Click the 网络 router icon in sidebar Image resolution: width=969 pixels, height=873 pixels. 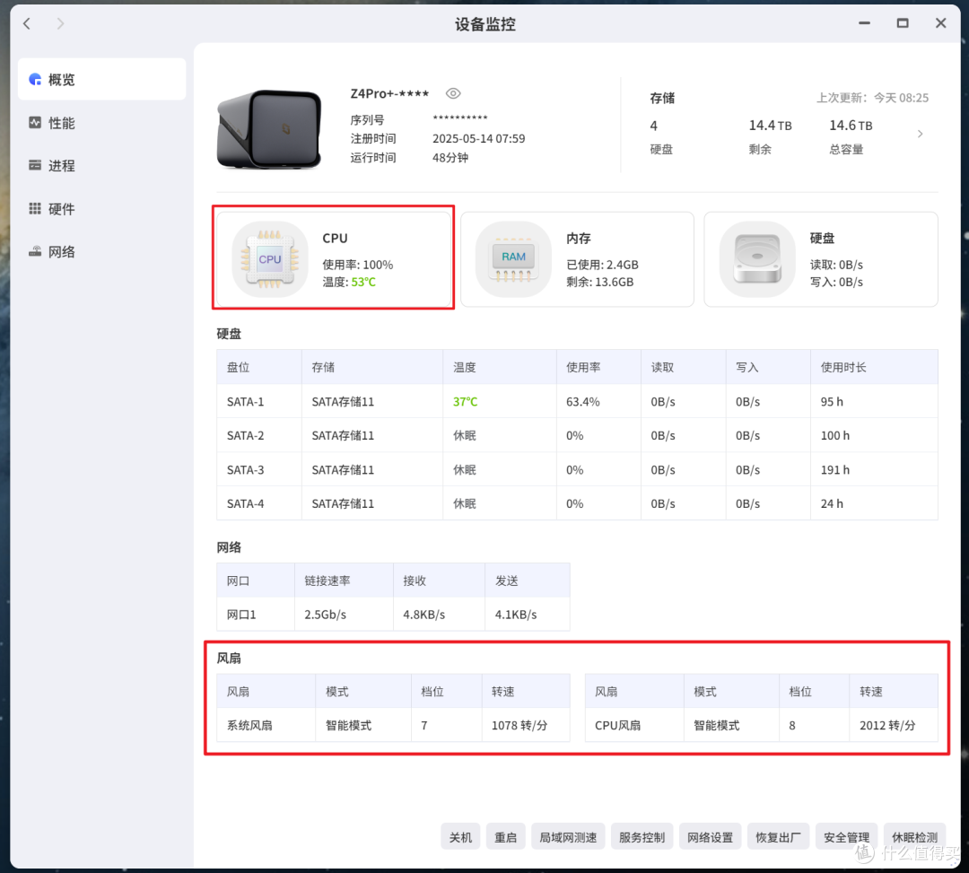click(x=35, y=251)
